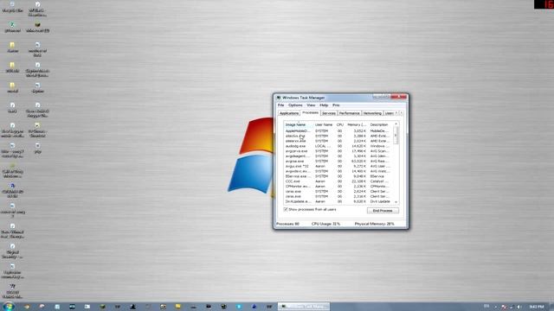The height and width of the screenshot is (311, 554).
Task: Click the taskbar clock
Action: click(x=537, y=307)
